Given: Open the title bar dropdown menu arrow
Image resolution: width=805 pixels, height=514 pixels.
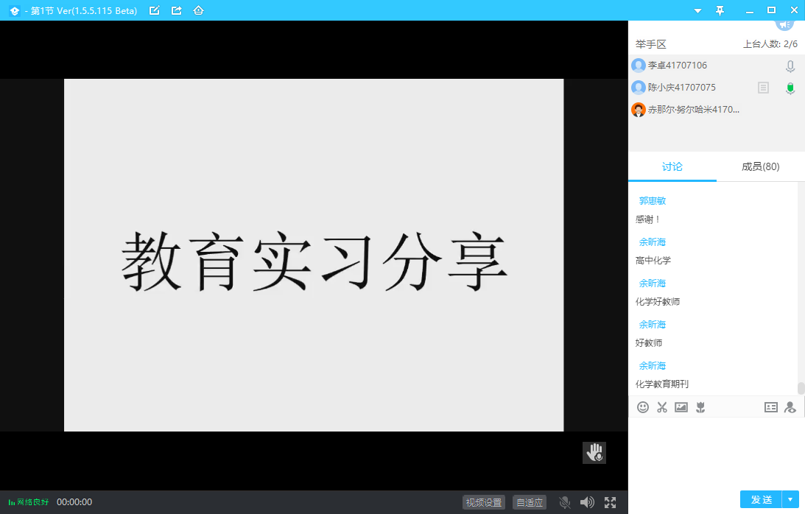Looking at the screenshot, I should click(x=698, y=10).
